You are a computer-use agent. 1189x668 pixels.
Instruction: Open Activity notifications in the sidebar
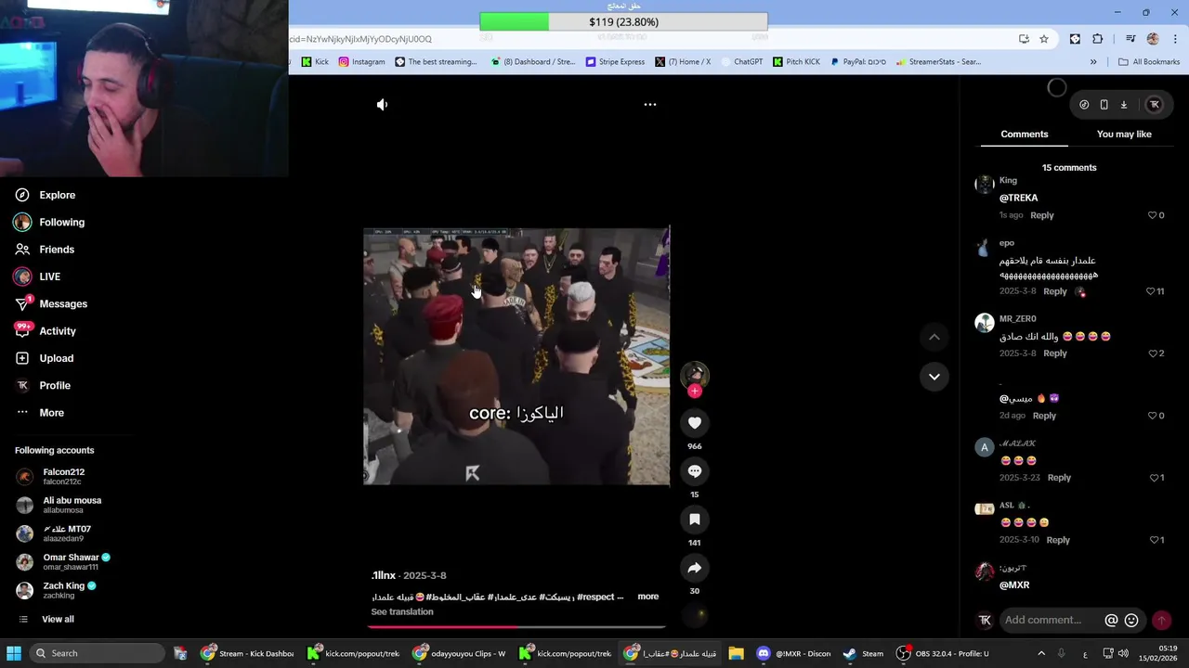pyautogui.click(x=45, y=331)
